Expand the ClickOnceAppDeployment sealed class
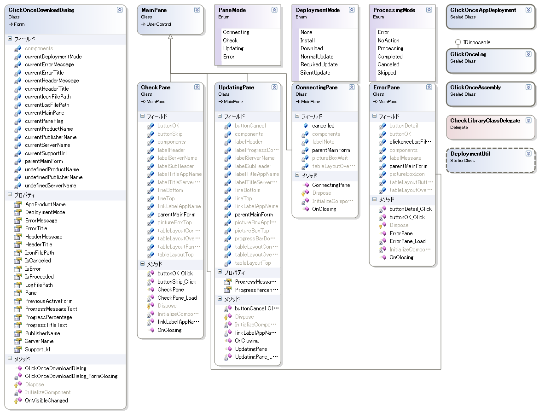 pos(529,10)
